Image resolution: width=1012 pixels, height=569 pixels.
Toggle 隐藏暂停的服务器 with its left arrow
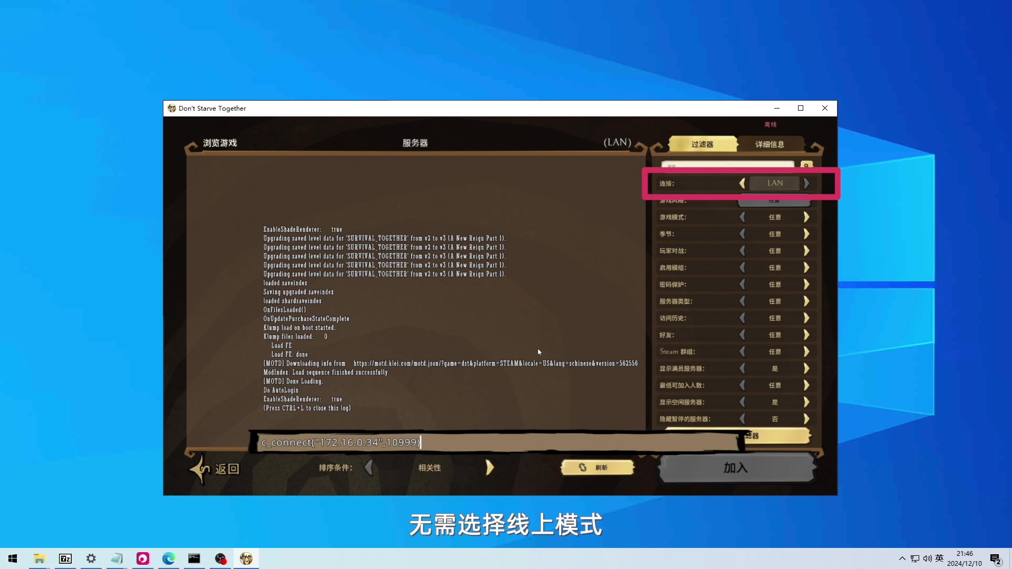click(x=742, y=419)
